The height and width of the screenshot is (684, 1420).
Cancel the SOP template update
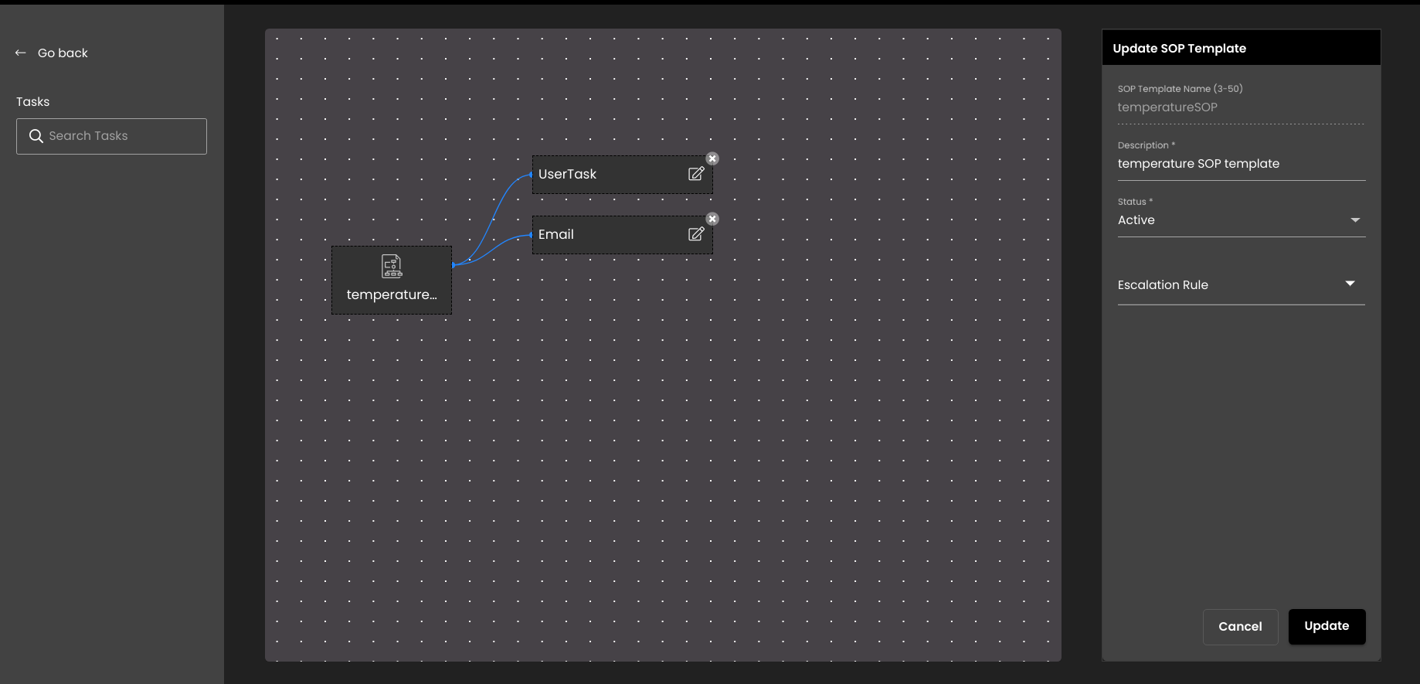pyautogui.click(x=1240, y=627)
